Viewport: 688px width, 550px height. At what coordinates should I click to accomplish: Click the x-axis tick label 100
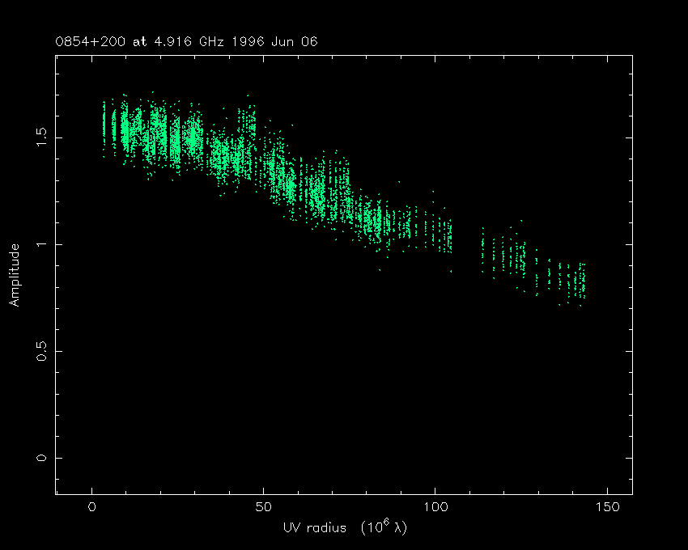pyautogui.click(x=435, y=506)
